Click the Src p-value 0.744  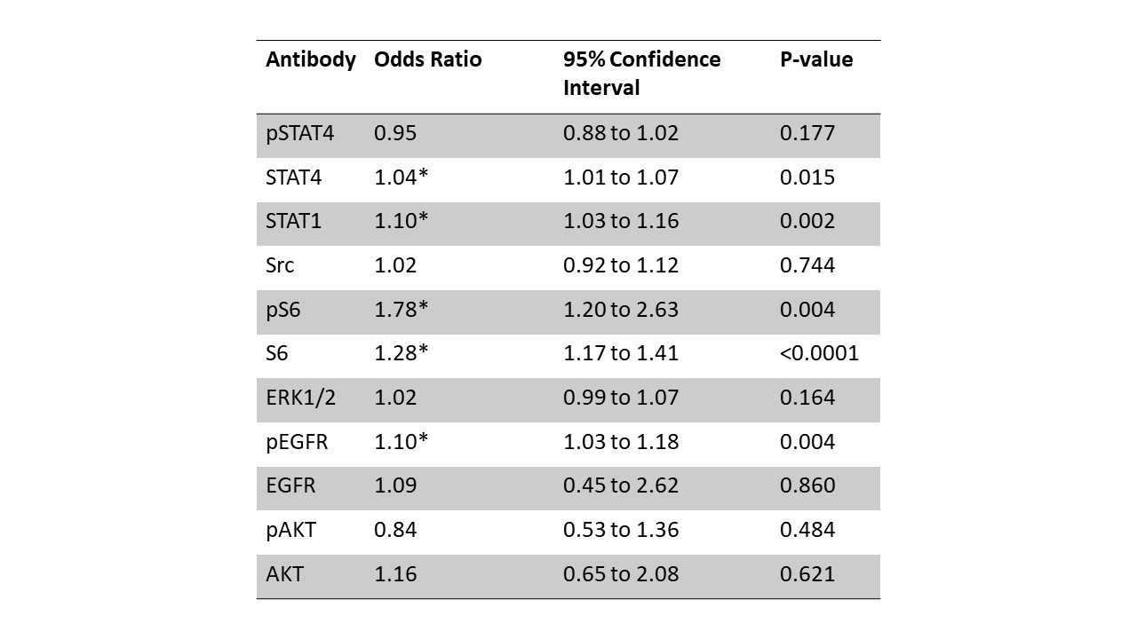[807, 265]
